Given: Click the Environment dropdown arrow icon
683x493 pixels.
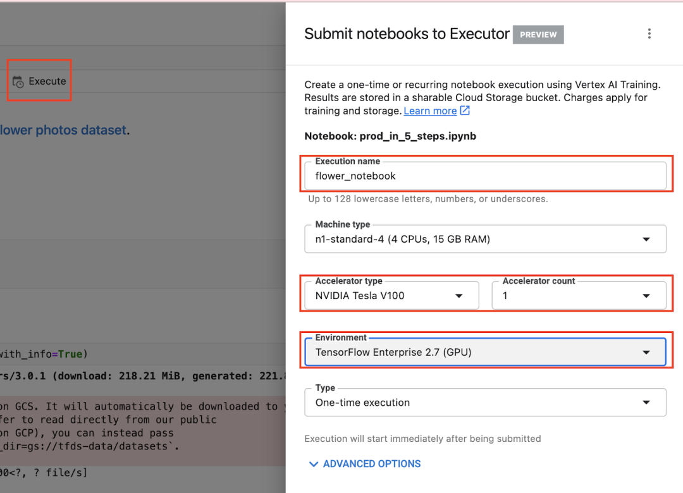Looking at the screenshot, I should (x=646, y=353).
